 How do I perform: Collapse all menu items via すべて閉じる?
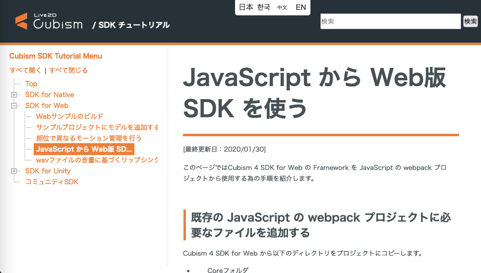68,70
